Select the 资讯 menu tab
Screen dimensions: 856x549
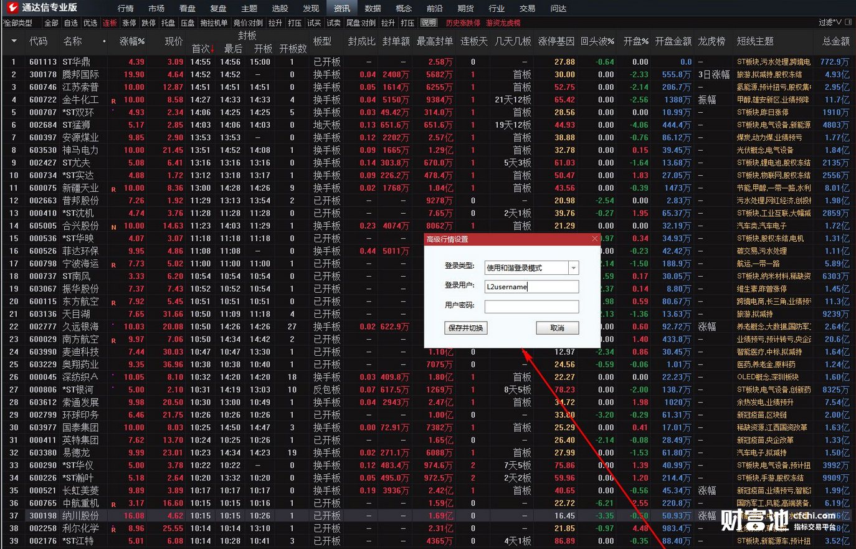341,8
